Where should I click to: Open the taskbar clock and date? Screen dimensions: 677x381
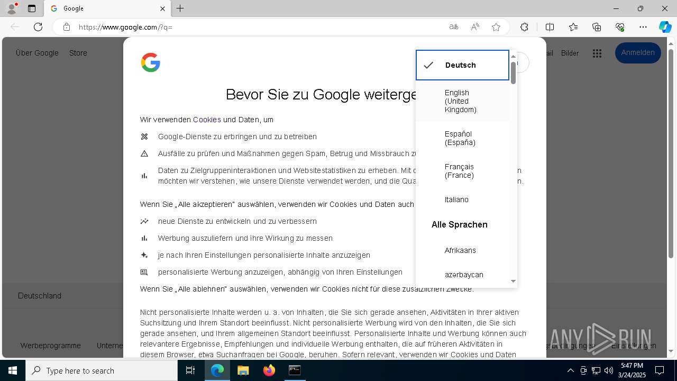[x=632, y=370]
